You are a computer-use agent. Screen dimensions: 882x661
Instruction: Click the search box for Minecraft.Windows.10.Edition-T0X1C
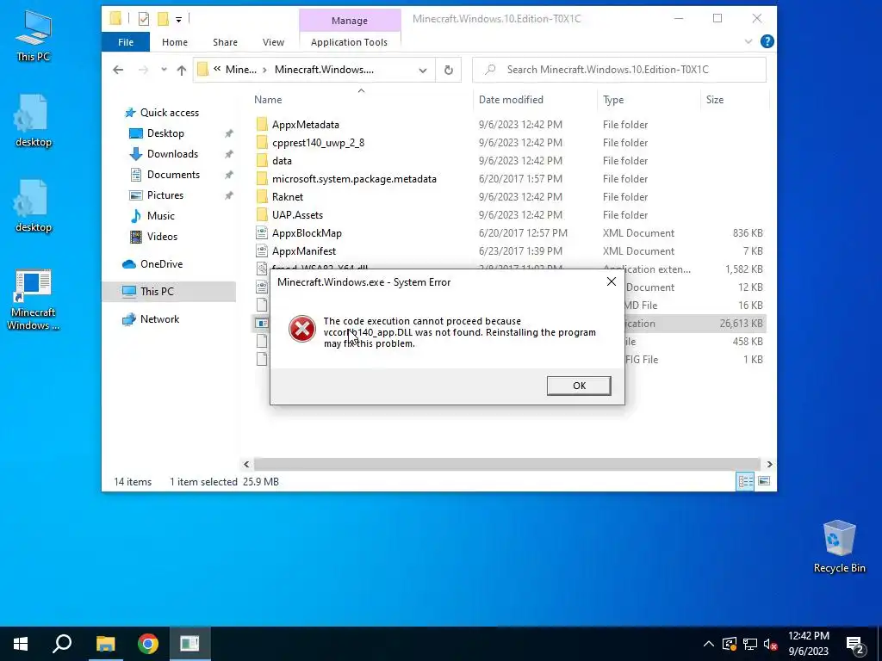[x=618, y=70]
